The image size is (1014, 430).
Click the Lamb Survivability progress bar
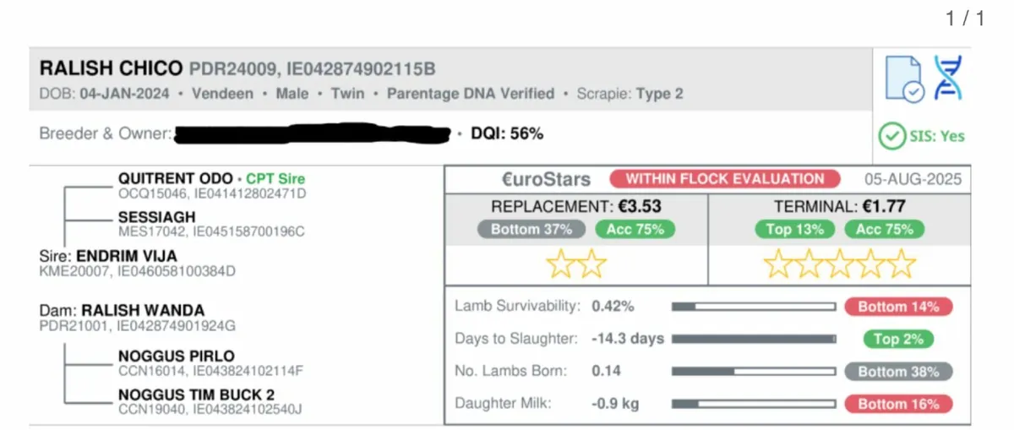[x=754, y=307]
